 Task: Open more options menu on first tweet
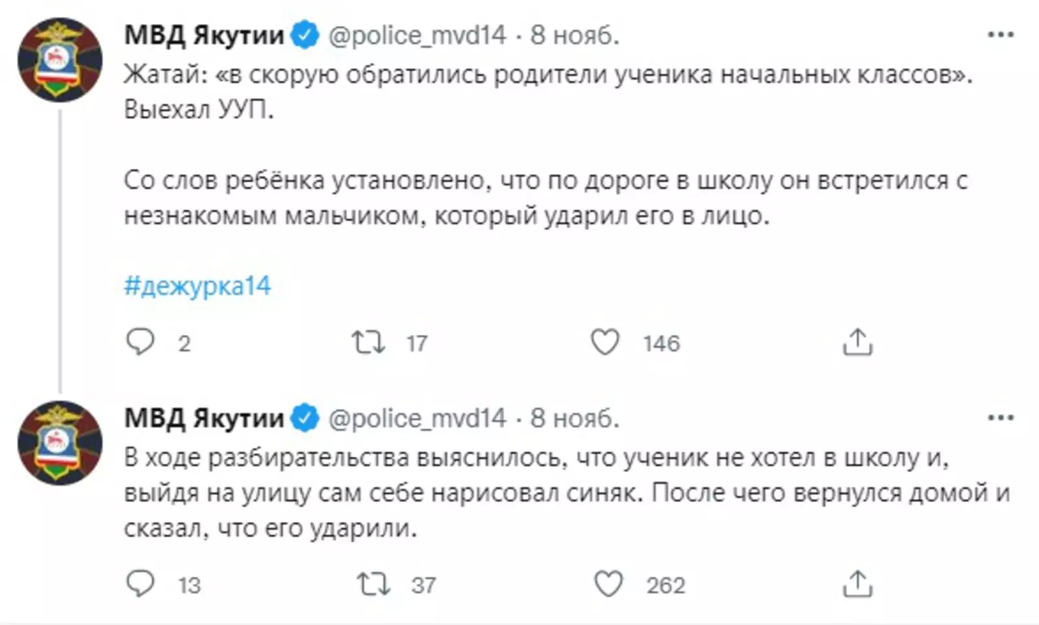pos(1000,35)
